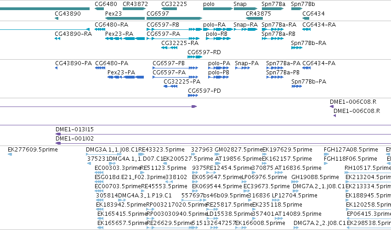The image size is (391, 230).
Task: Click the Spn77Bb-PA protein label
Action: [309, 82]
